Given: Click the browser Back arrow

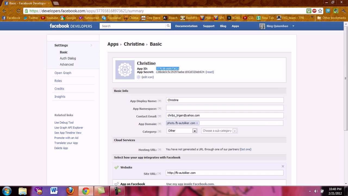Looking at the screenshot, I should (4, 11).
